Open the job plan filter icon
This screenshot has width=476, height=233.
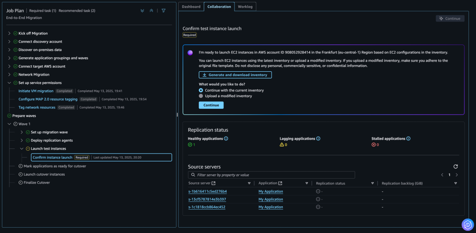point(164,11)
